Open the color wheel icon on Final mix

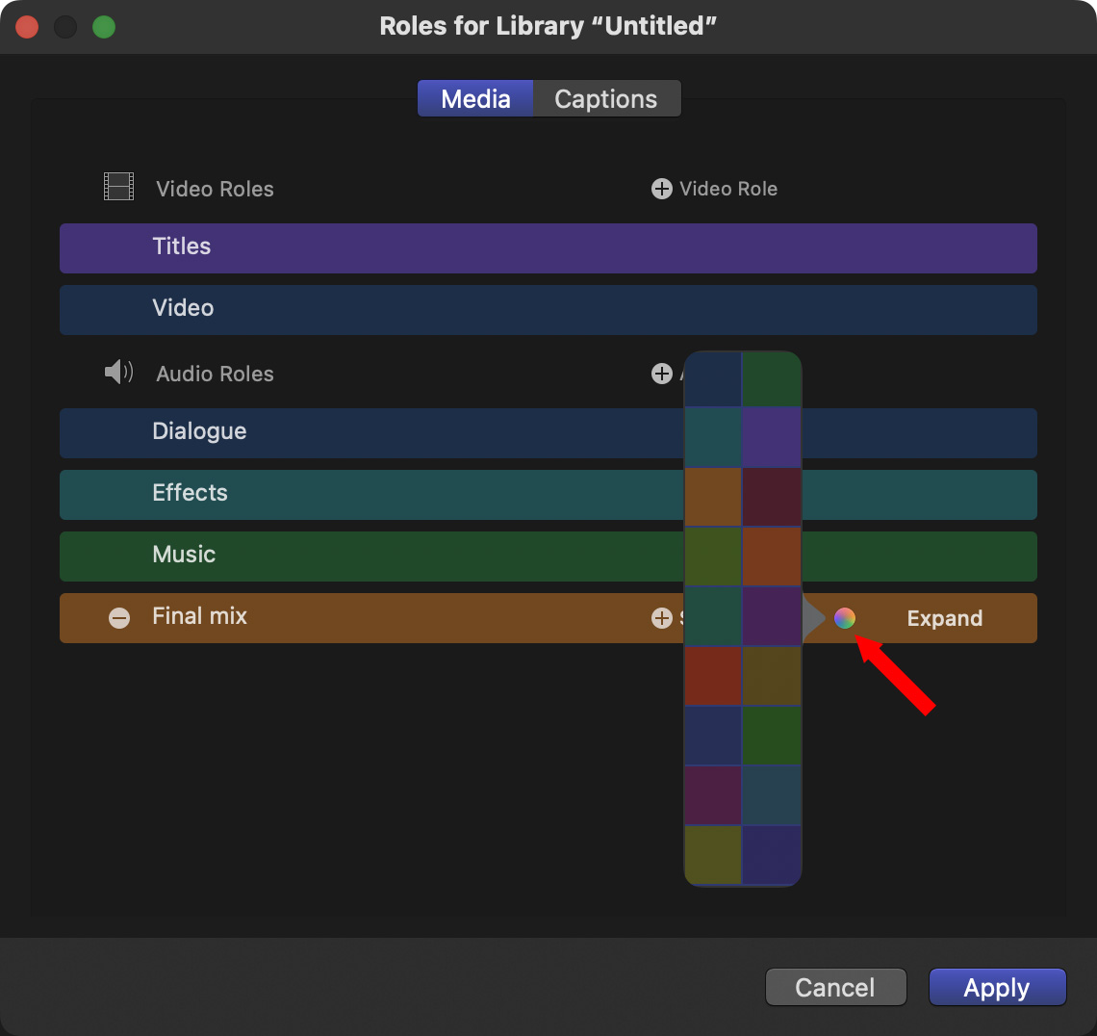[x=845, y=618]
